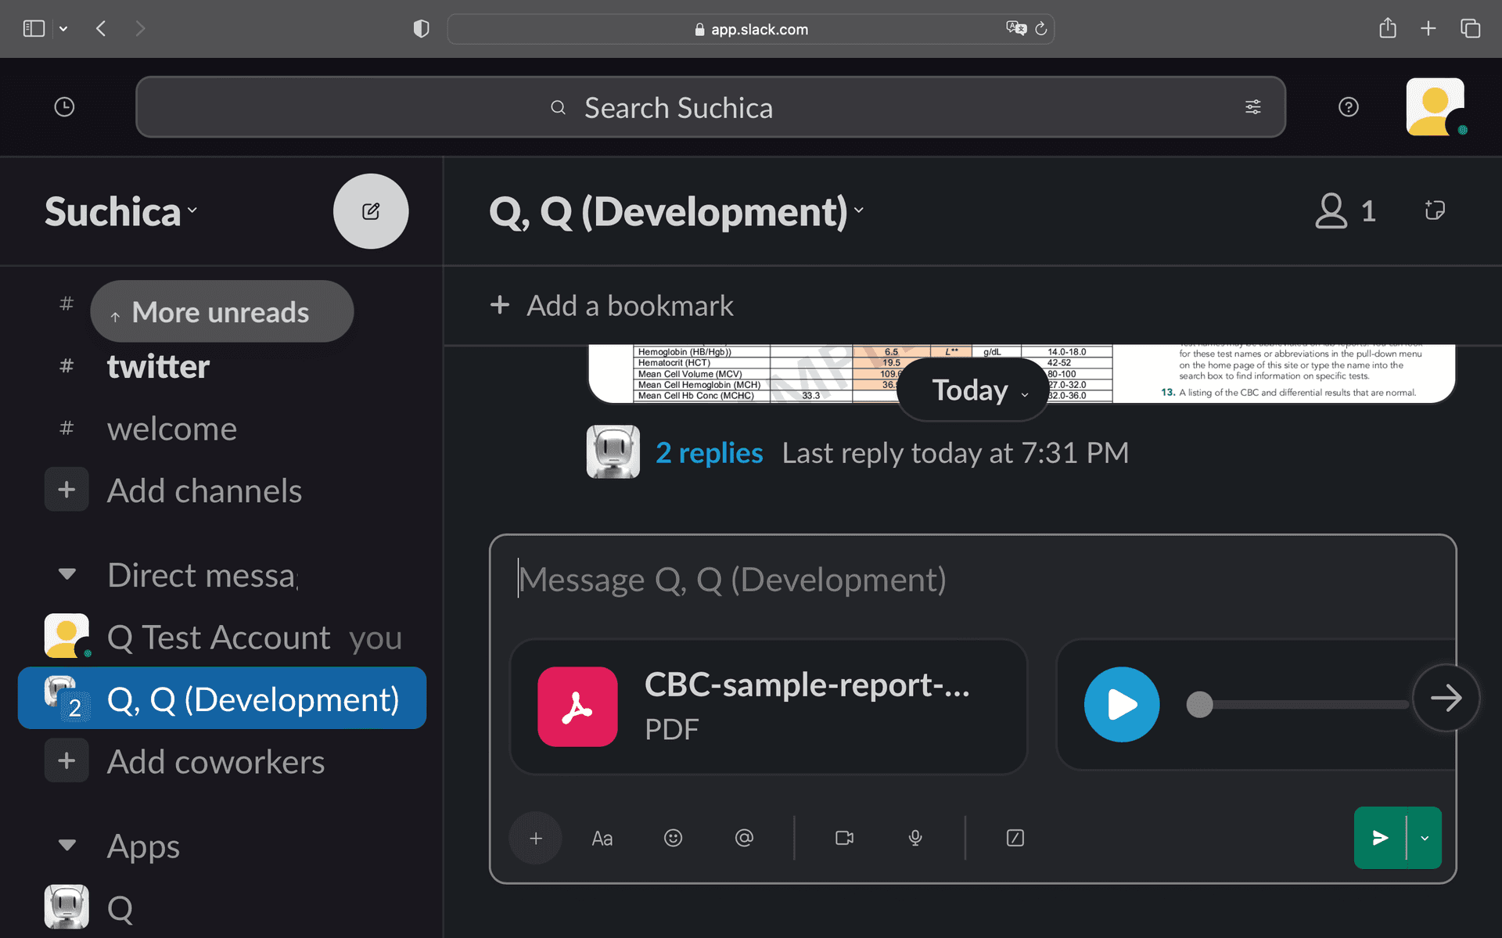This screenshot has height=938, width=1502.
Task: Open the Today date navigation dropdown
Action: coord(972,390)
